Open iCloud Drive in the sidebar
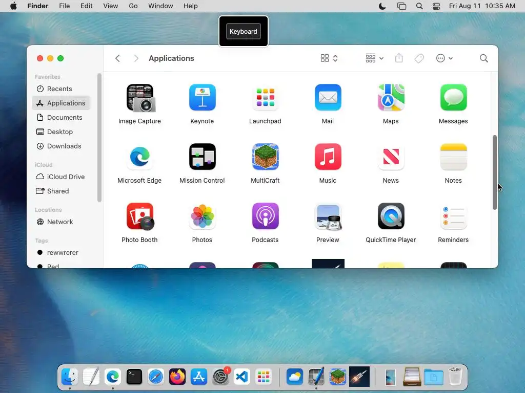 [62, 177]
